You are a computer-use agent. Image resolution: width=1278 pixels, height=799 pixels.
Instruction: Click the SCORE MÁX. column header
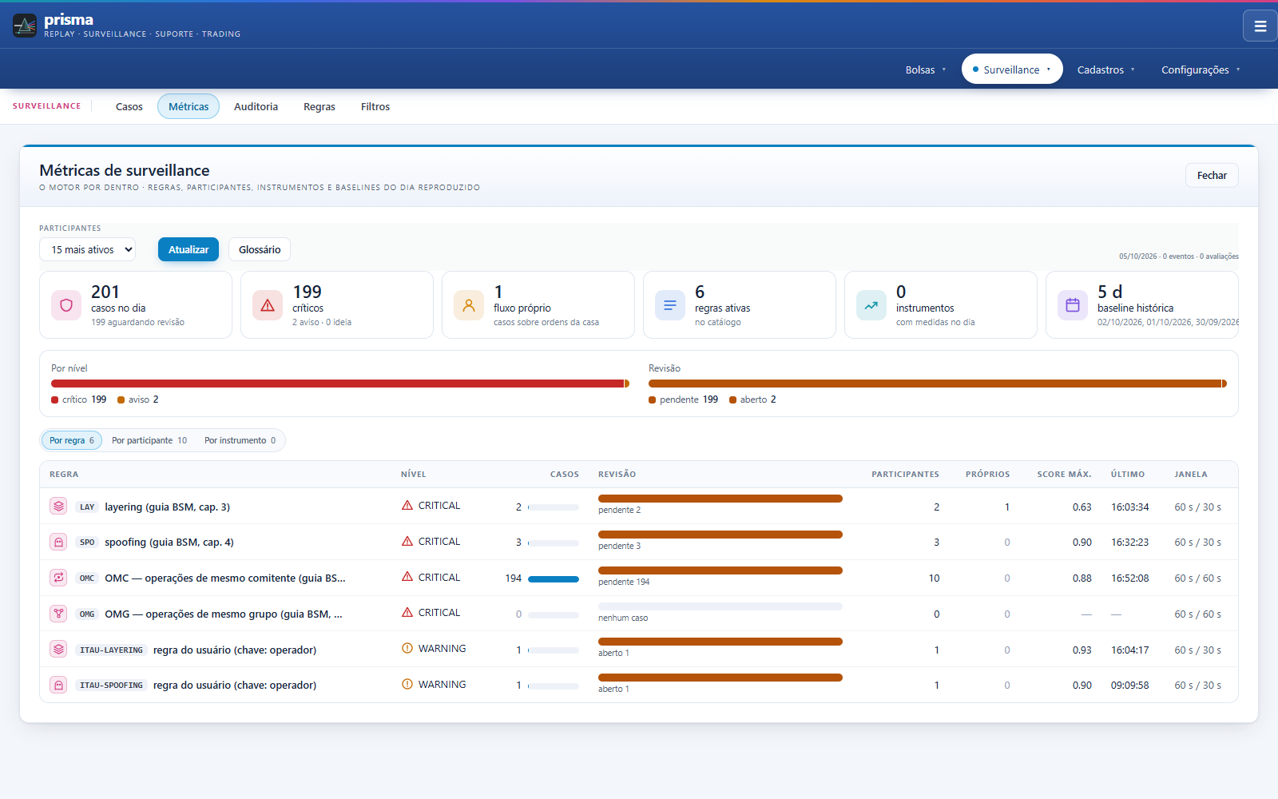point(1064,475)
